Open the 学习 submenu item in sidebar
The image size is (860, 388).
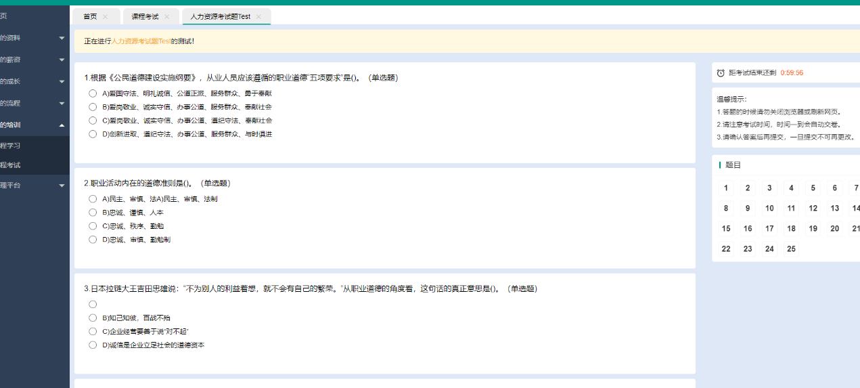[x=11, y=146]
